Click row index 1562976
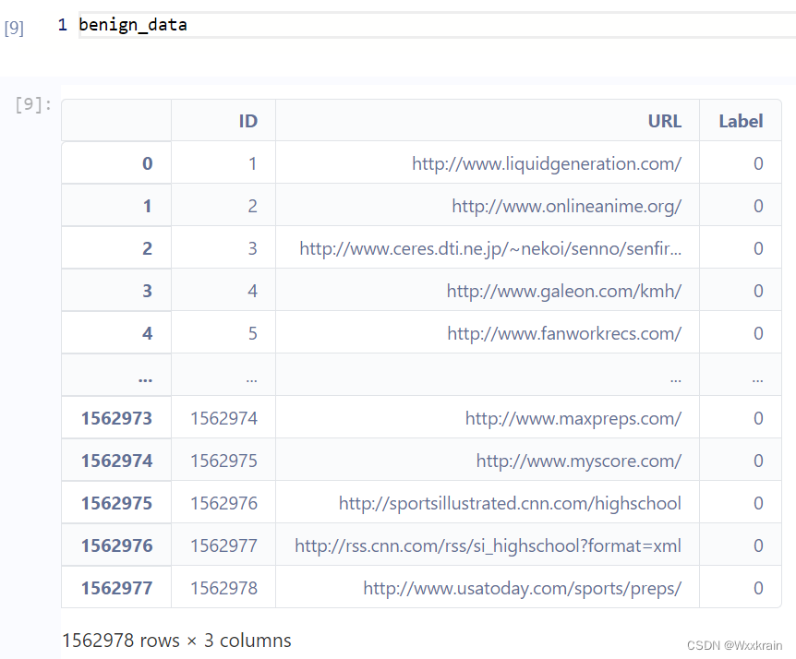796x659 pixels. point(116,545)
